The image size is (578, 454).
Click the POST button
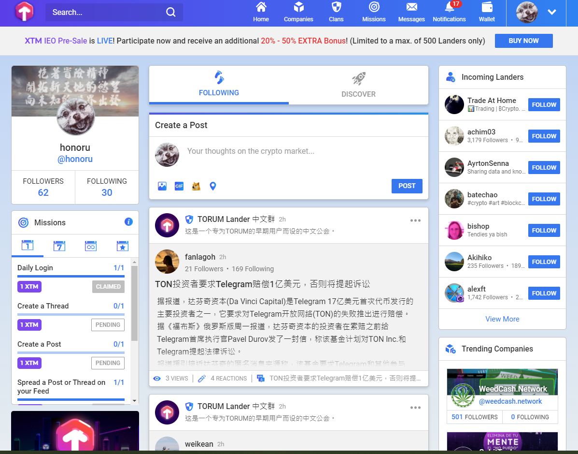(x=407, y=186)
